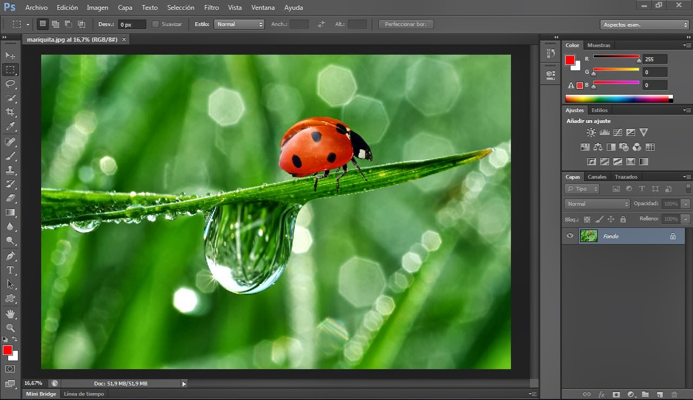Viewport: 693px width, 400px height.
Task: Select the Path Selection tool
Action: [x=10, y=284]
